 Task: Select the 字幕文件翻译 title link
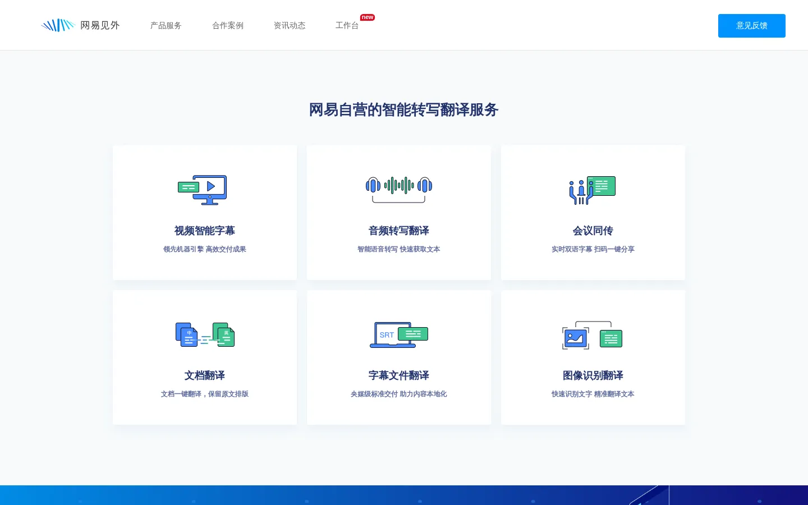tap(399, 375)
